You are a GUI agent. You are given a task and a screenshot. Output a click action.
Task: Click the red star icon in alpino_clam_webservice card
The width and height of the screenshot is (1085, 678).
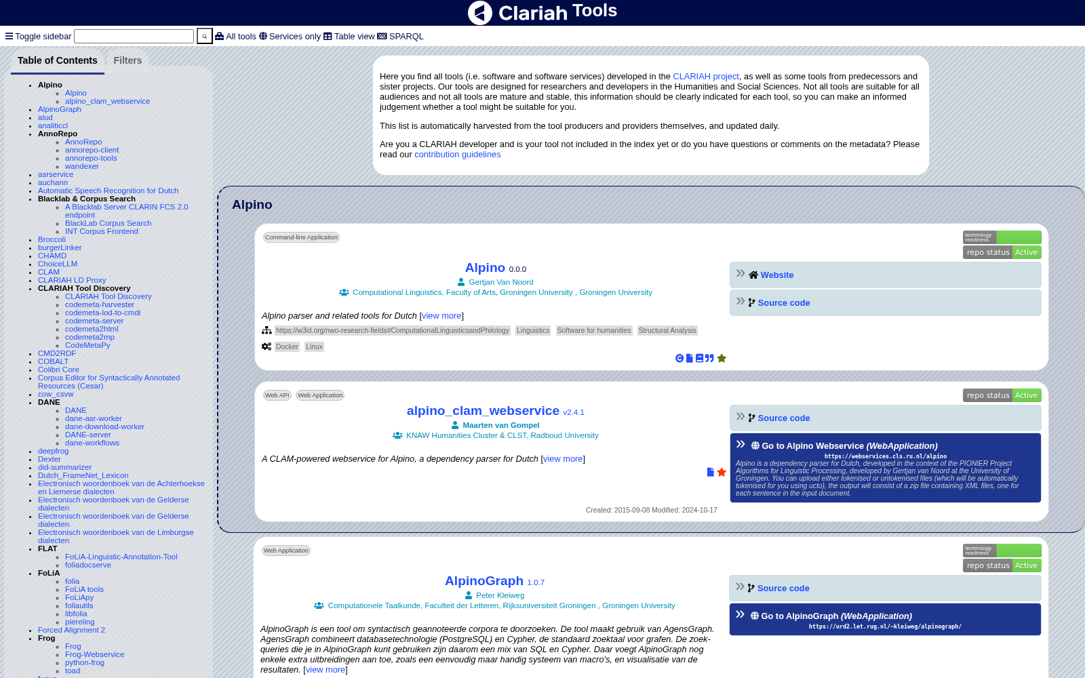722,472
